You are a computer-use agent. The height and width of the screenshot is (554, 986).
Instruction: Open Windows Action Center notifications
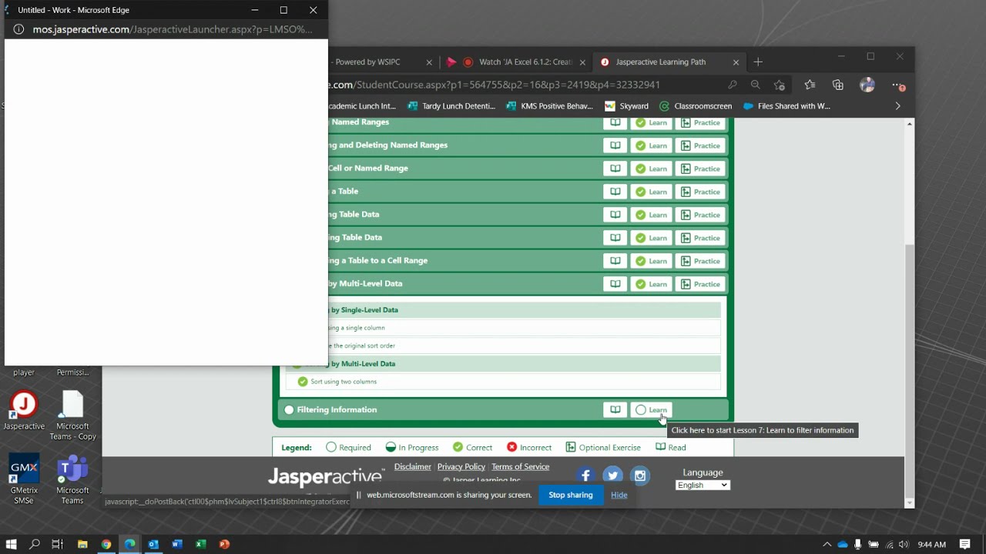pyautogui.click(x=964, y=544)
